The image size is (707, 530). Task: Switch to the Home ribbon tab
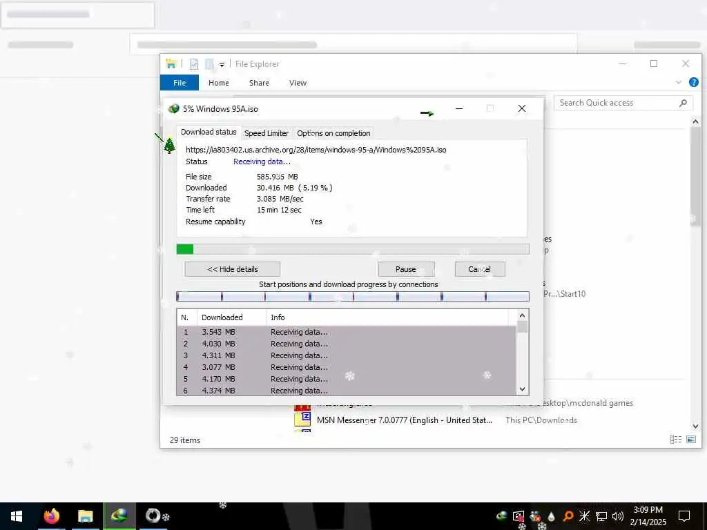pos(219,83)
